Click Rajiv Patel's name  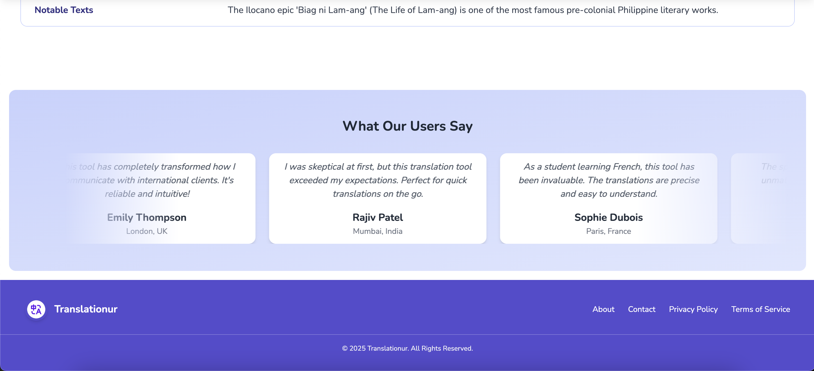(x=378, y=217)
